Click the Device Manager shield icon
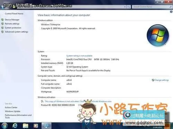This screenshot has width=173, height=129. click(x=2, y=20)
